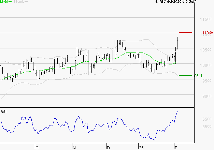Viewport: 214px width, 150px height.
Task: Select the 96.12 support price label
Action: [x=198, y=76]
